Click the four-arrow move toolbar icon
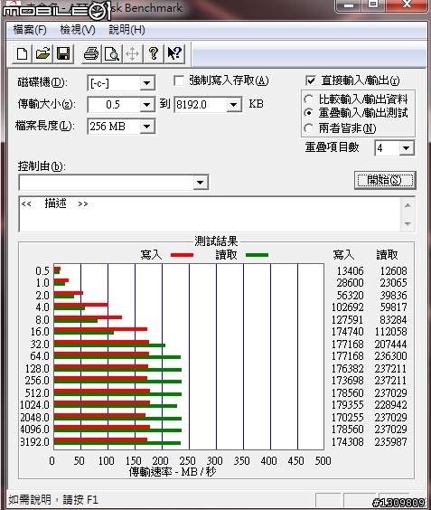The image size is (431, 510). point(132,54)
